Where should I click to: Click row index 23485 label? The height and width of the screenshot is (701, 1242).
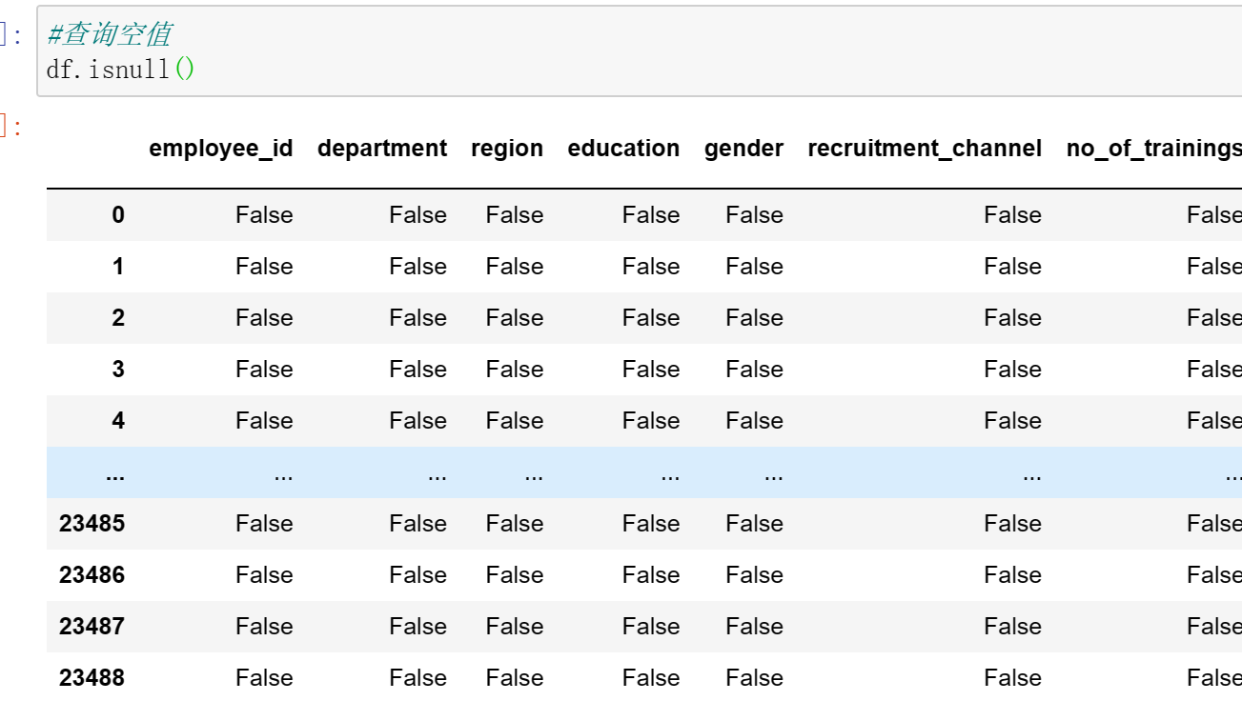[x=92, y=524]
